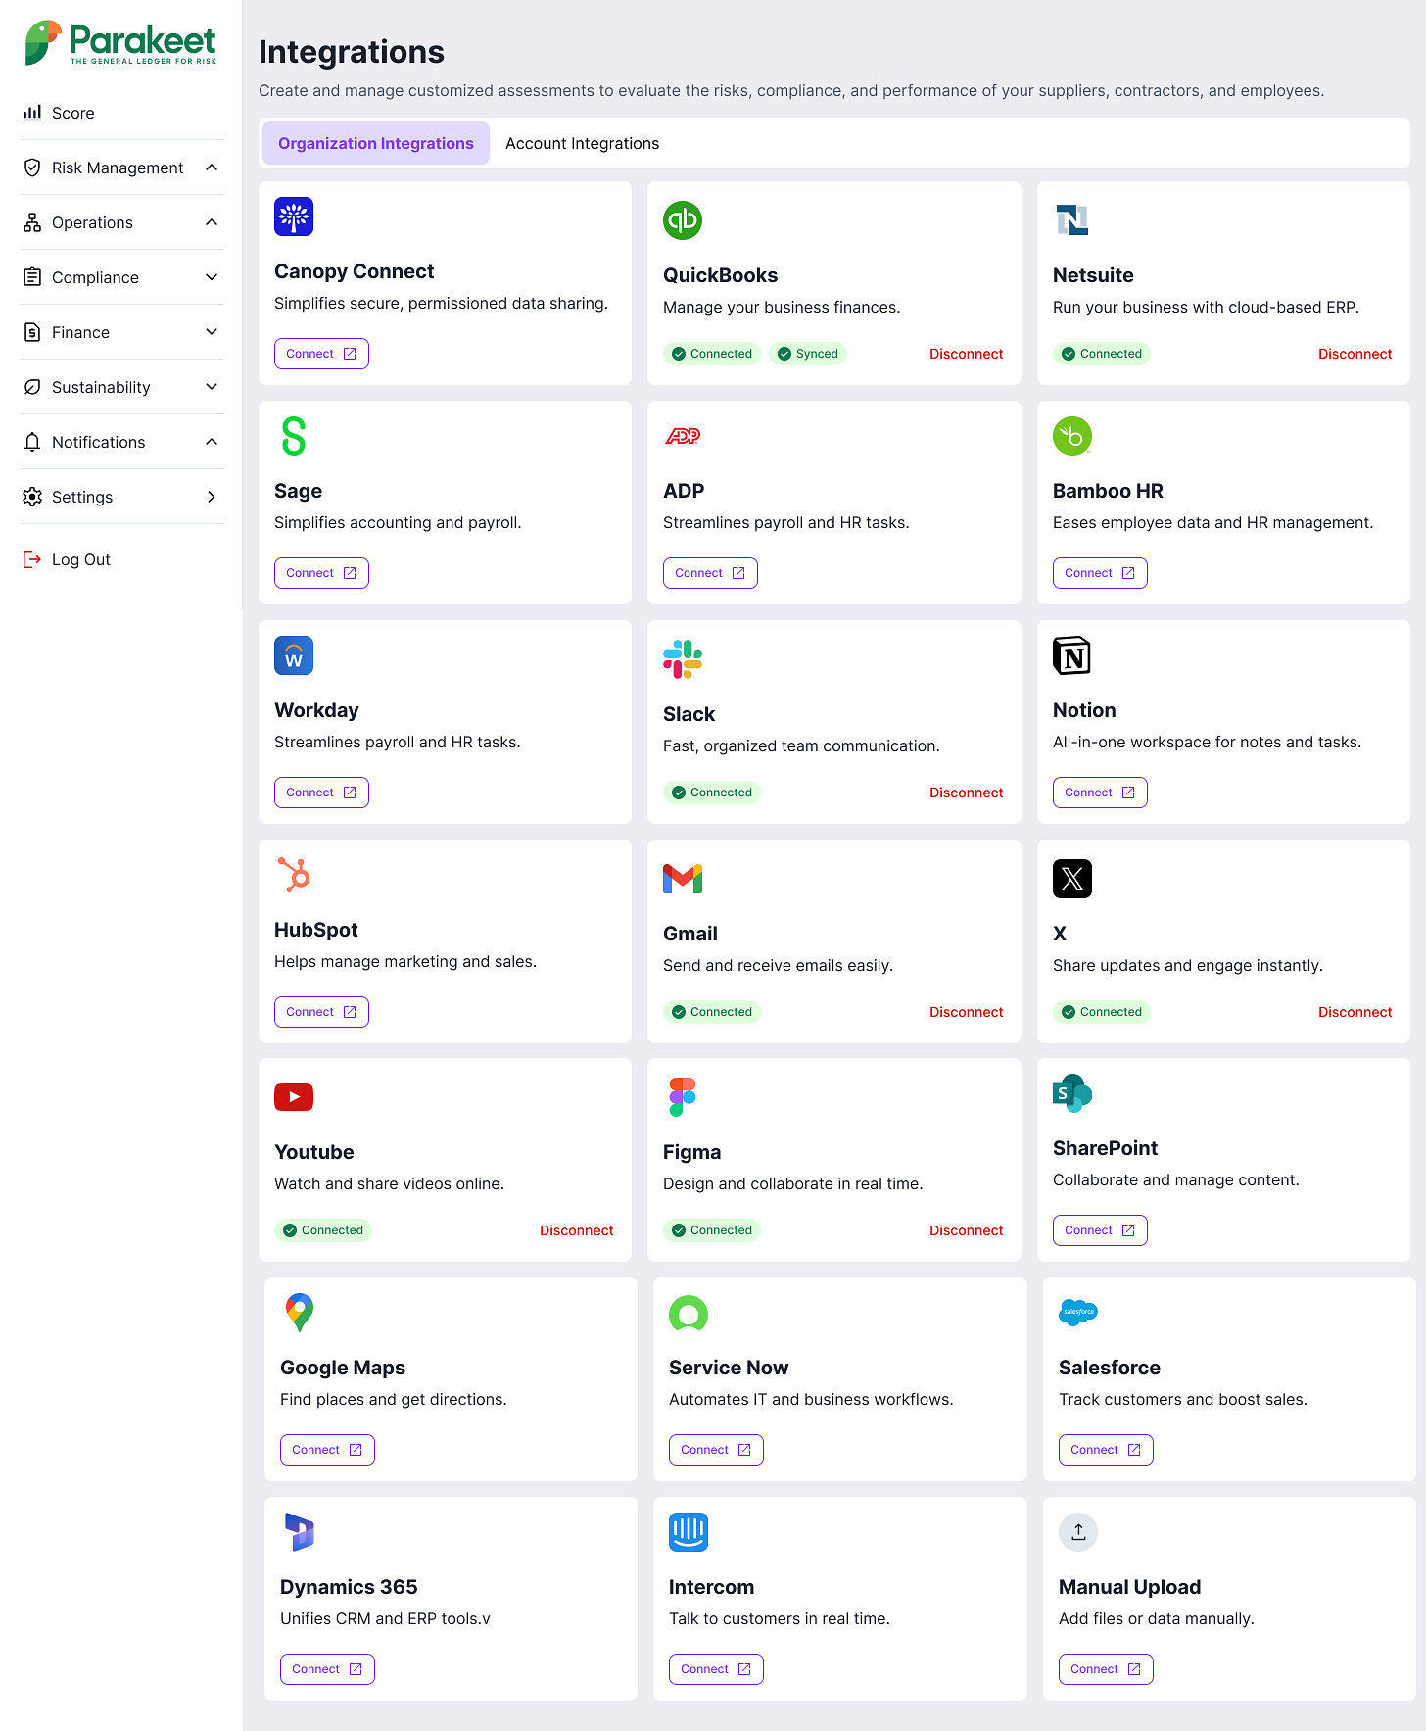
Task: Click the Intercom logo icon
Action: coord(689,1532)
